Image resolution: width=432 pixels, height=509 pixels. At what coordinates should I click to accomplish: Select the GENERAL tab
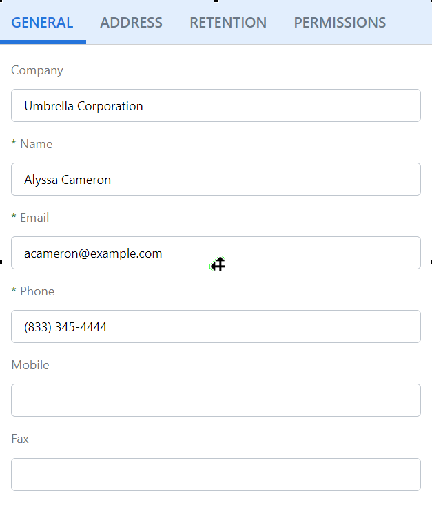coord(43,23)
